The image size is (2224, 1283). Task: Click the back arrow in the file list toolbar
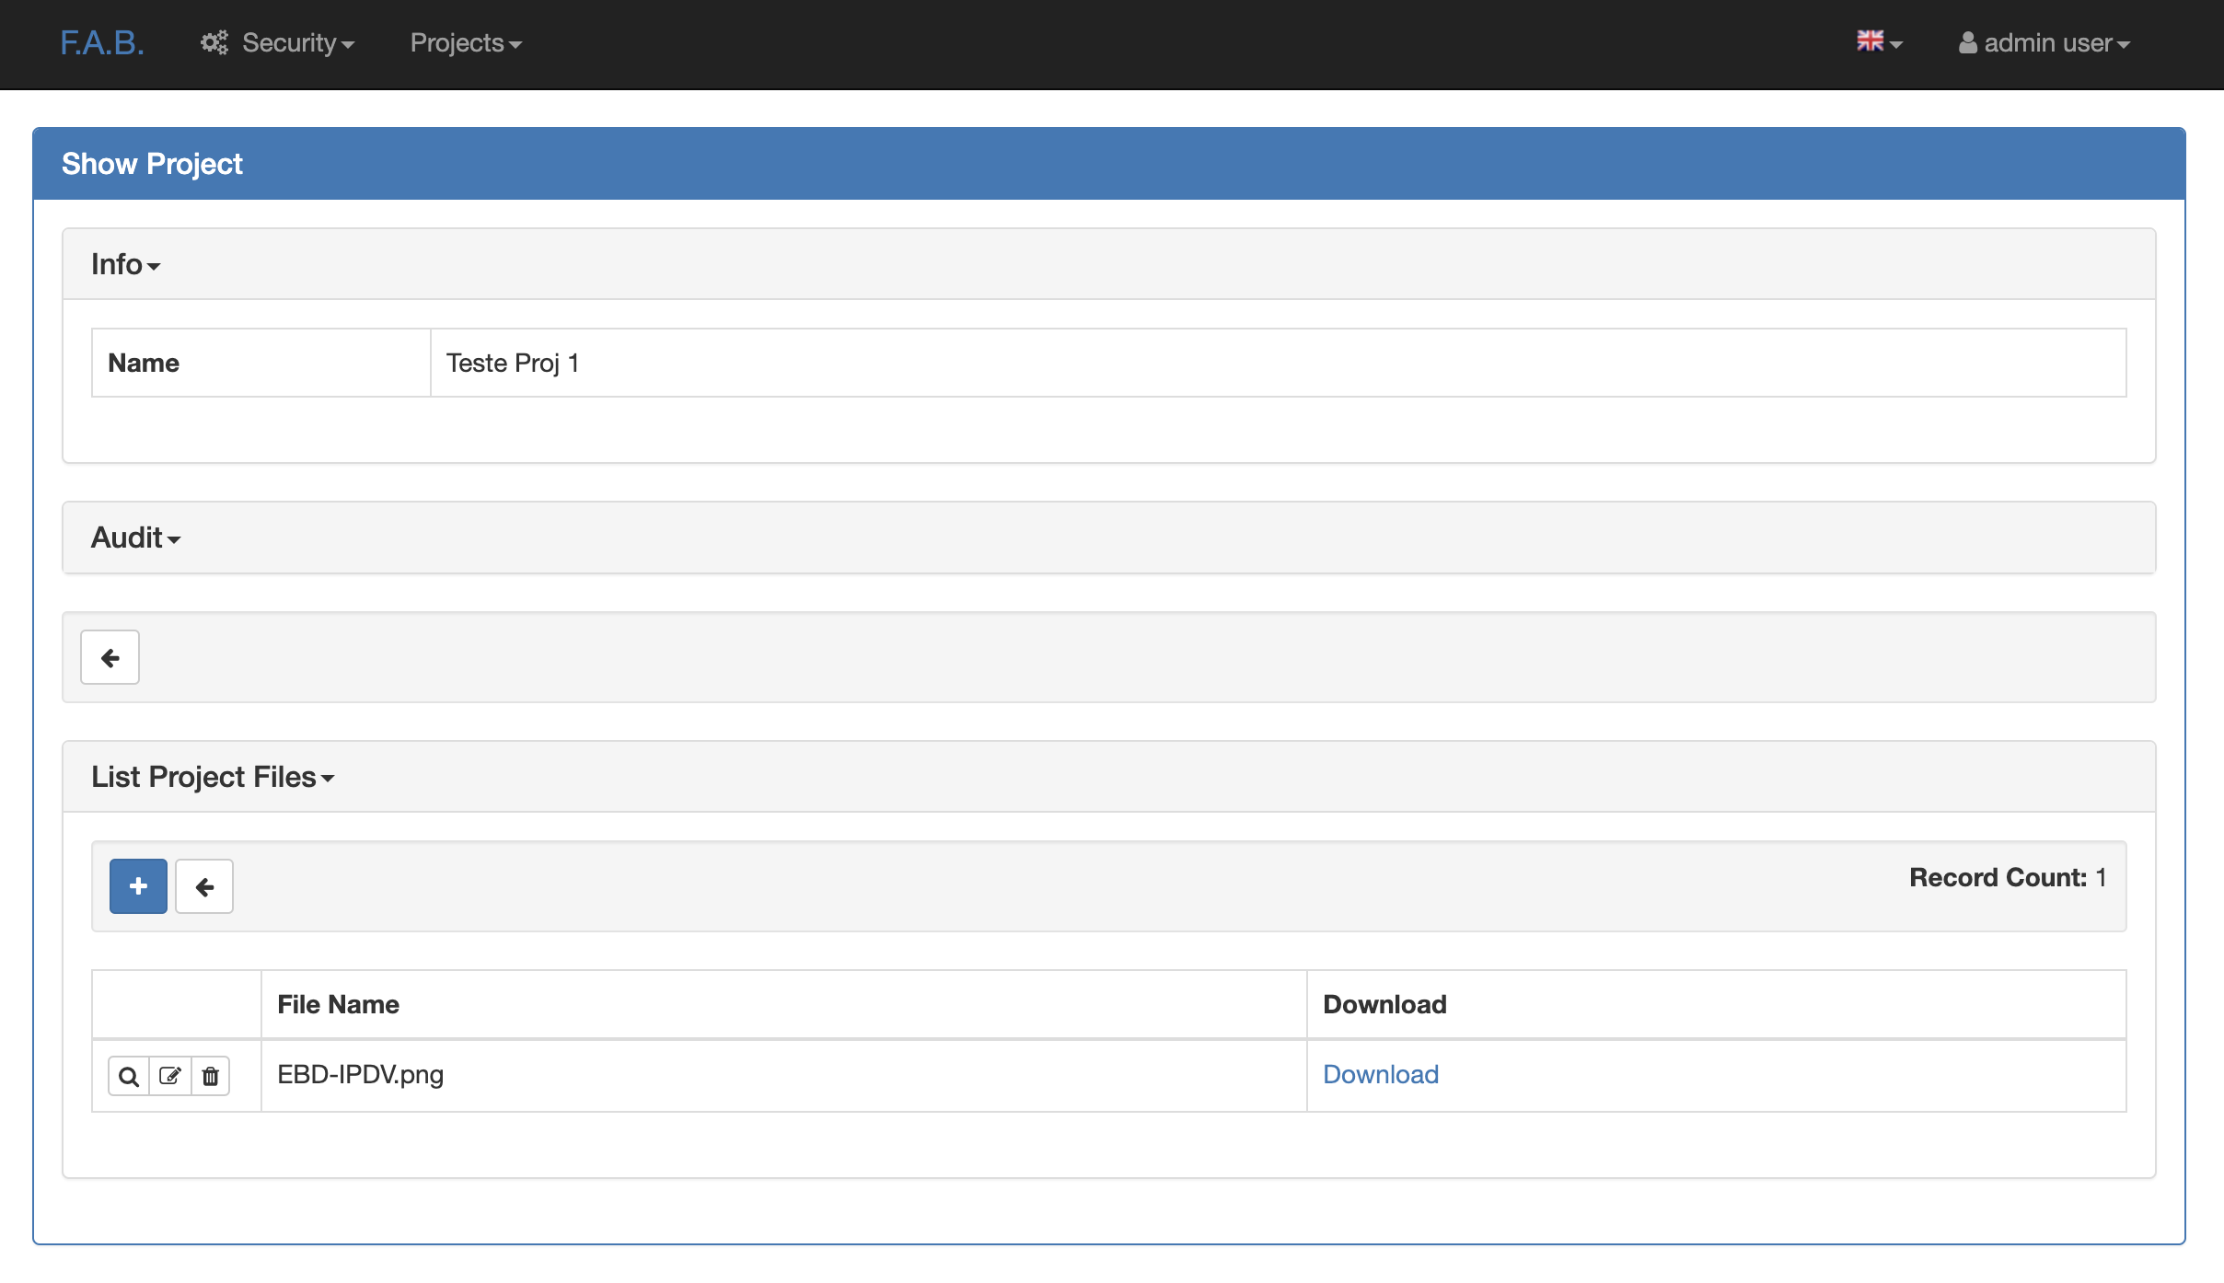(203, 885)
